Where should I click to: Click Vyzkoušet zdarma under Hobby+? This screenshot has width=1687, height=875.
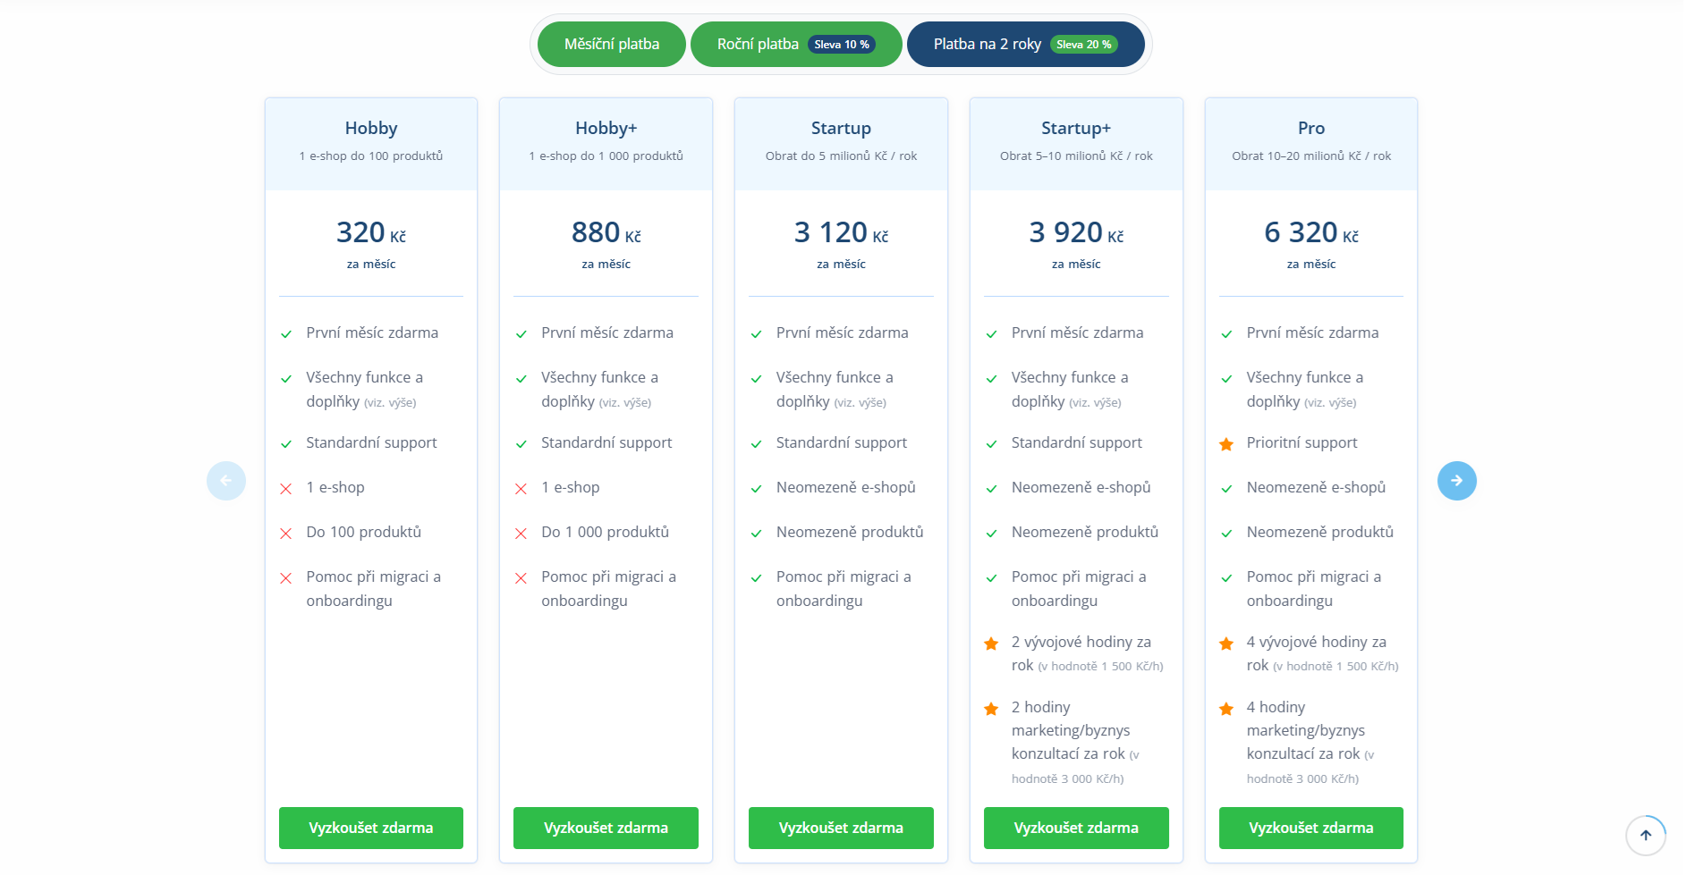click(606, 828)
